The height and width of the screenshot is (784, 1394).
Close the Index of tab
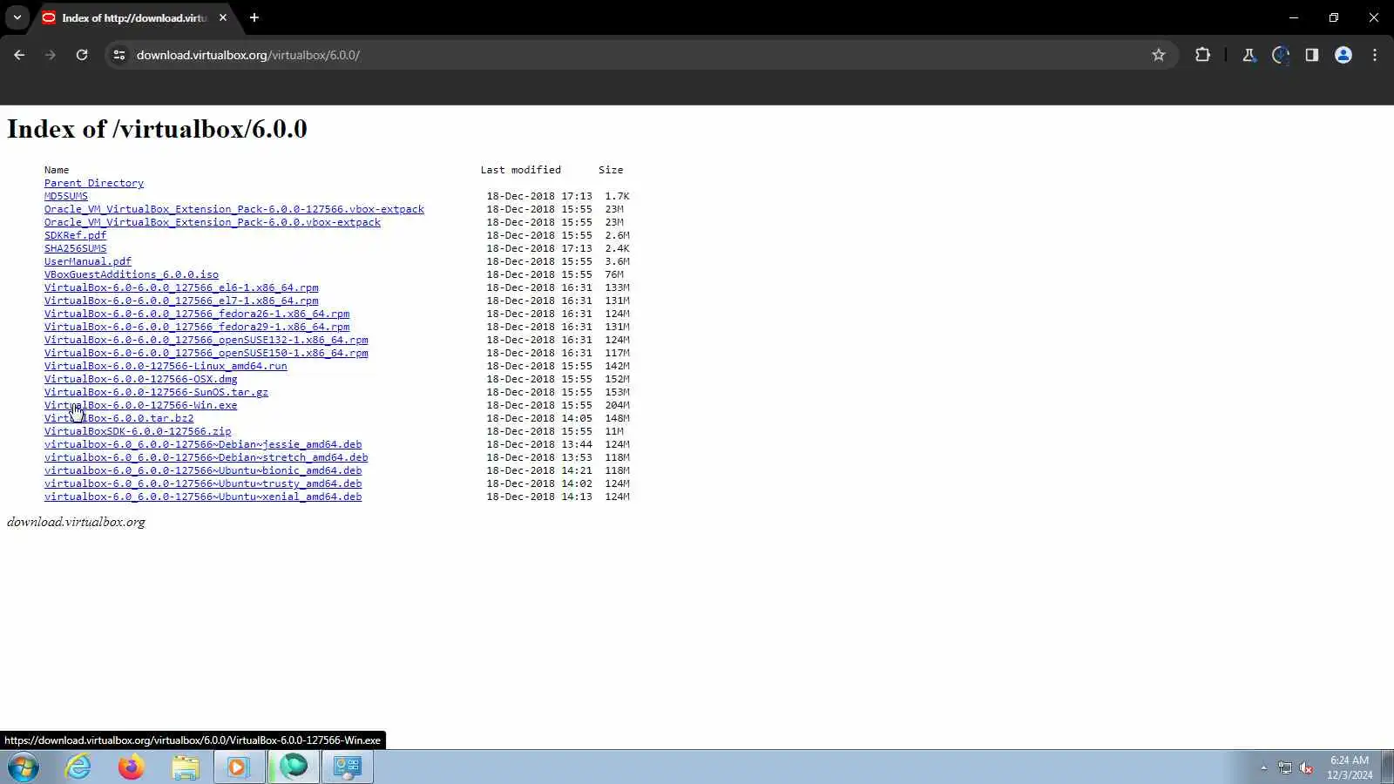pos(223,17)
